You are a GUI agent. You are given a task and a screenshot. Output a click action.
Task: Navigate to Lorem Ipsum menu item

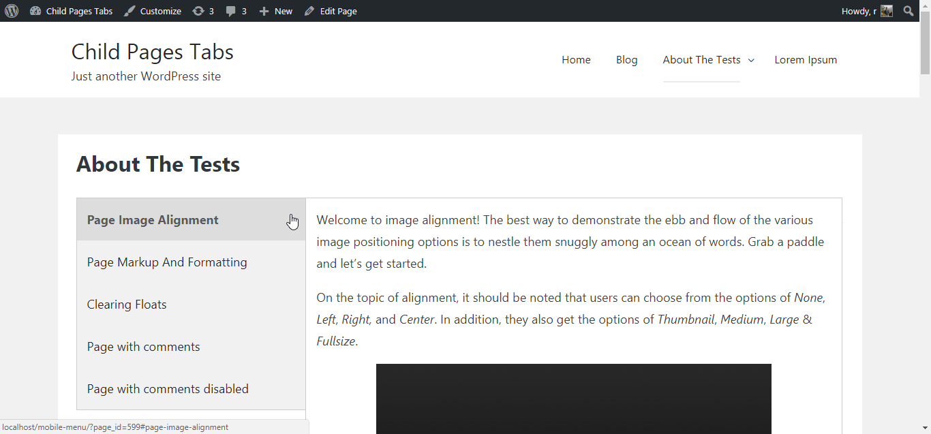tap(806, 60)
